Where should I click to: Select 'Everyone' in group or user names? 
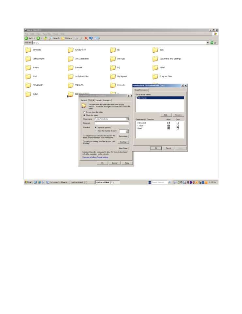click(x=160, y=98)
